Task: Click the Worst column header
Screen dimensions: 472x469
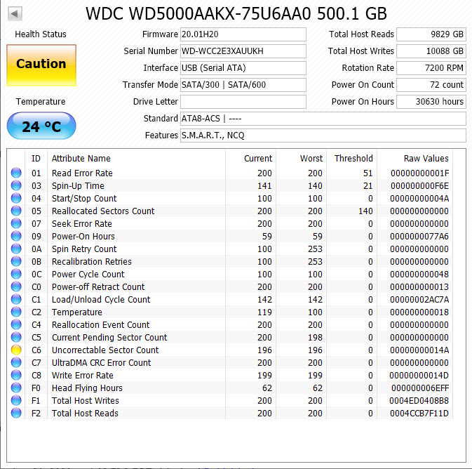Action: point(311,159)
